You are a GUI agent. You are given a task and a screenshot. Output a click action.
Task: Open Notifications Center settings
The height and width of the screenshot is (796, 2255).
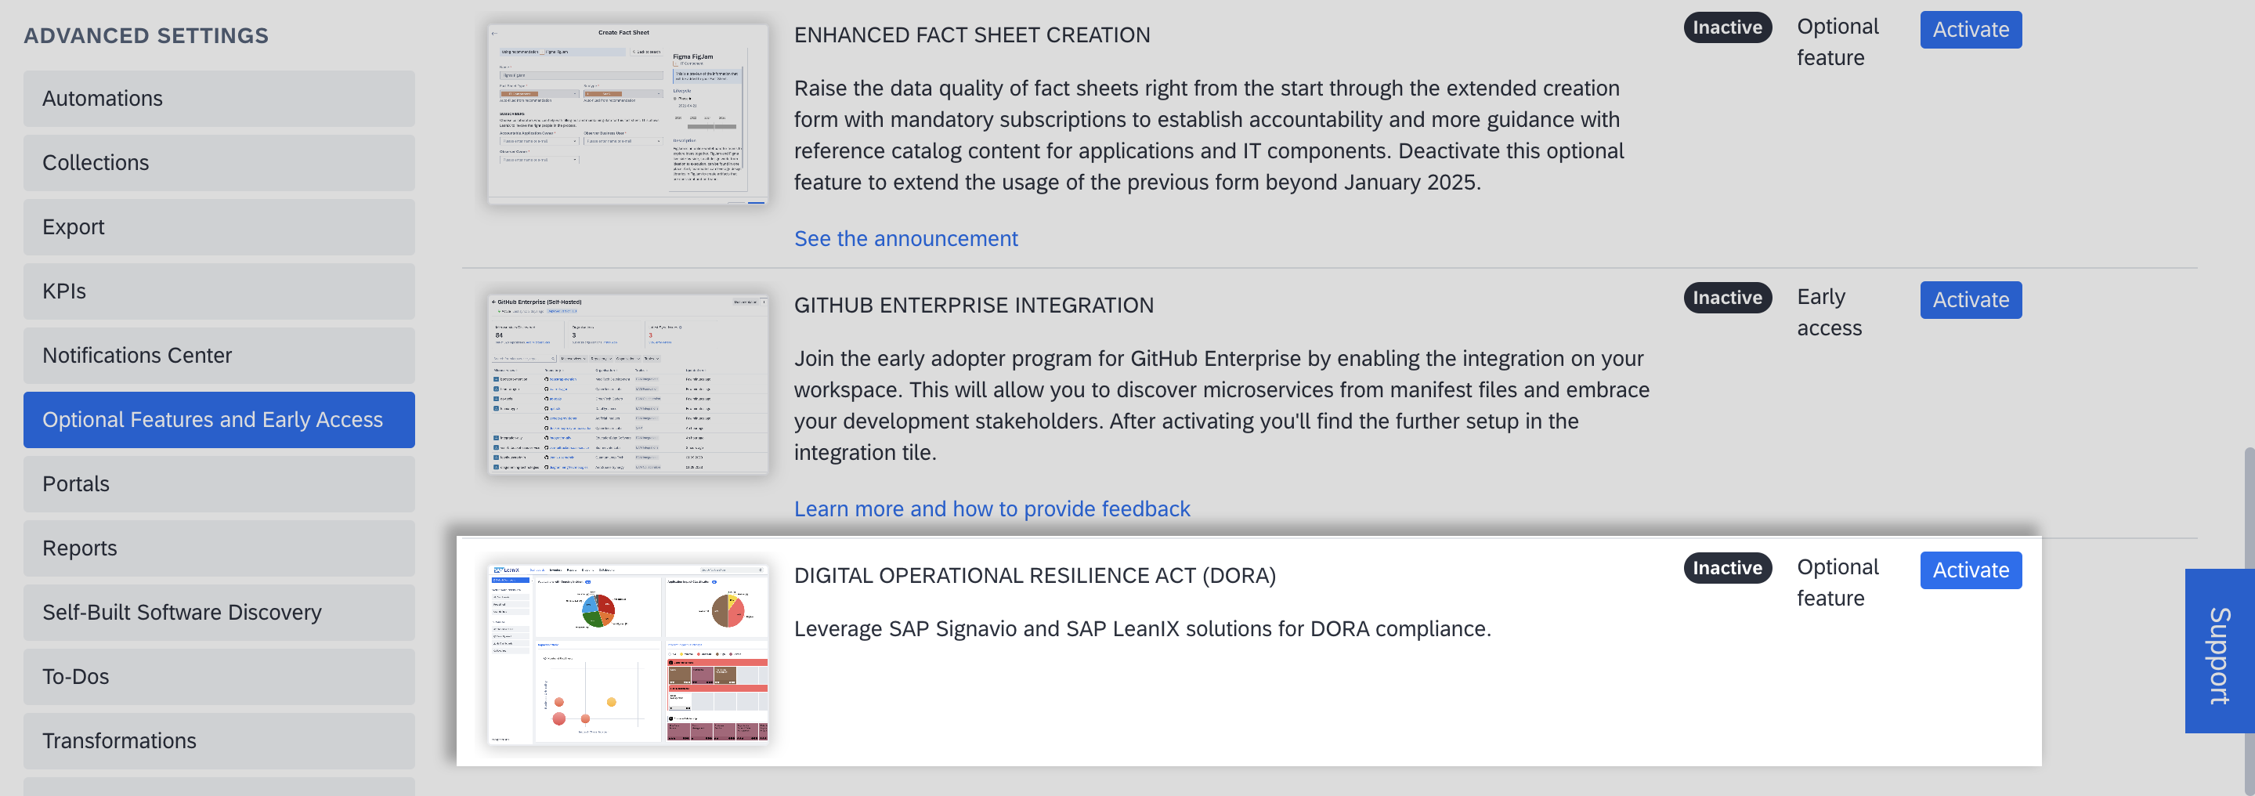pos(219,356)
